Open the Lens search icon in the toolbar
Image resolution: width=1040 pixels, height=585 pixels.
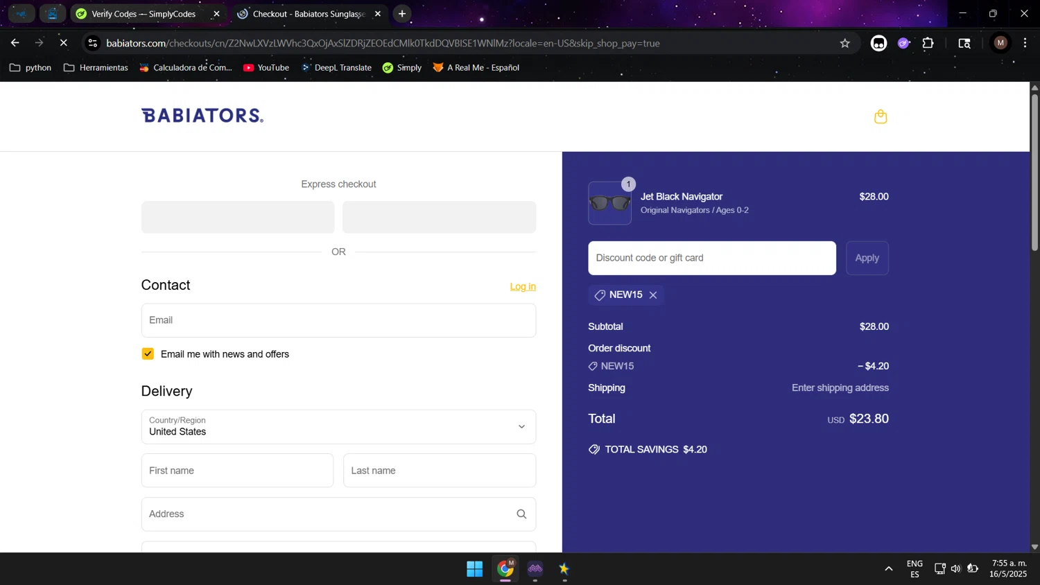click(964, 43)
